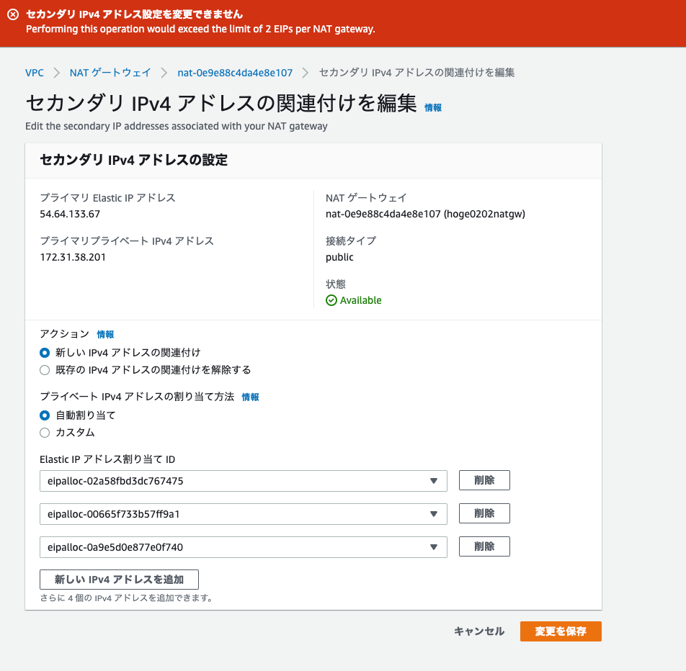Image resolution: width=686 pixels, height=671 pixels.
Task: Select 既存の IPv4 アドレスの関連付けを解除する option
Action: [x=44, y=369]
